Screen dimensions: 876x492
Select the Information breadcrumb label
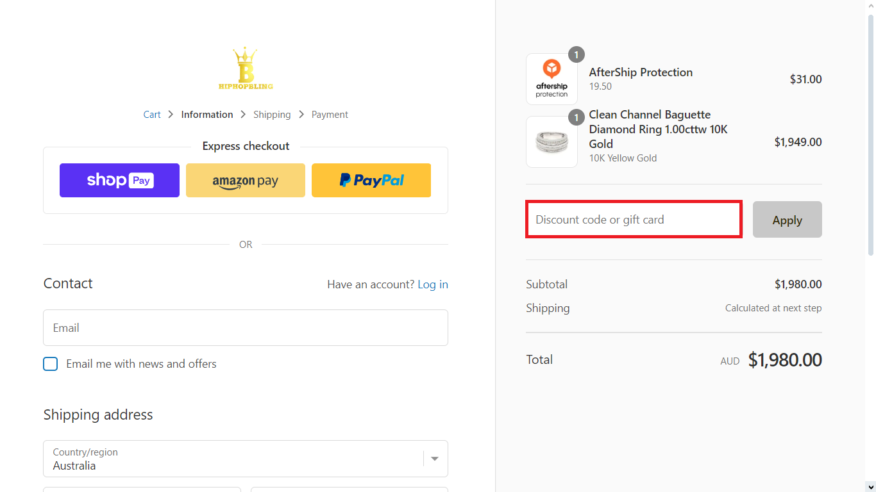click(x=207, y=114)
